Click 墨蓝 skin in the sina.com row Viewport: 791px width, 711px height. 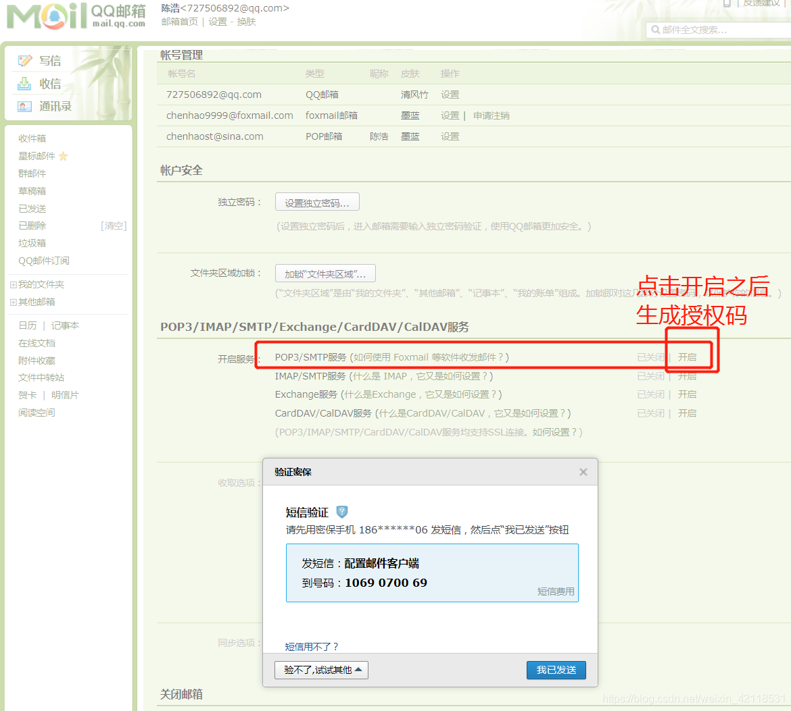coord(410,136)
